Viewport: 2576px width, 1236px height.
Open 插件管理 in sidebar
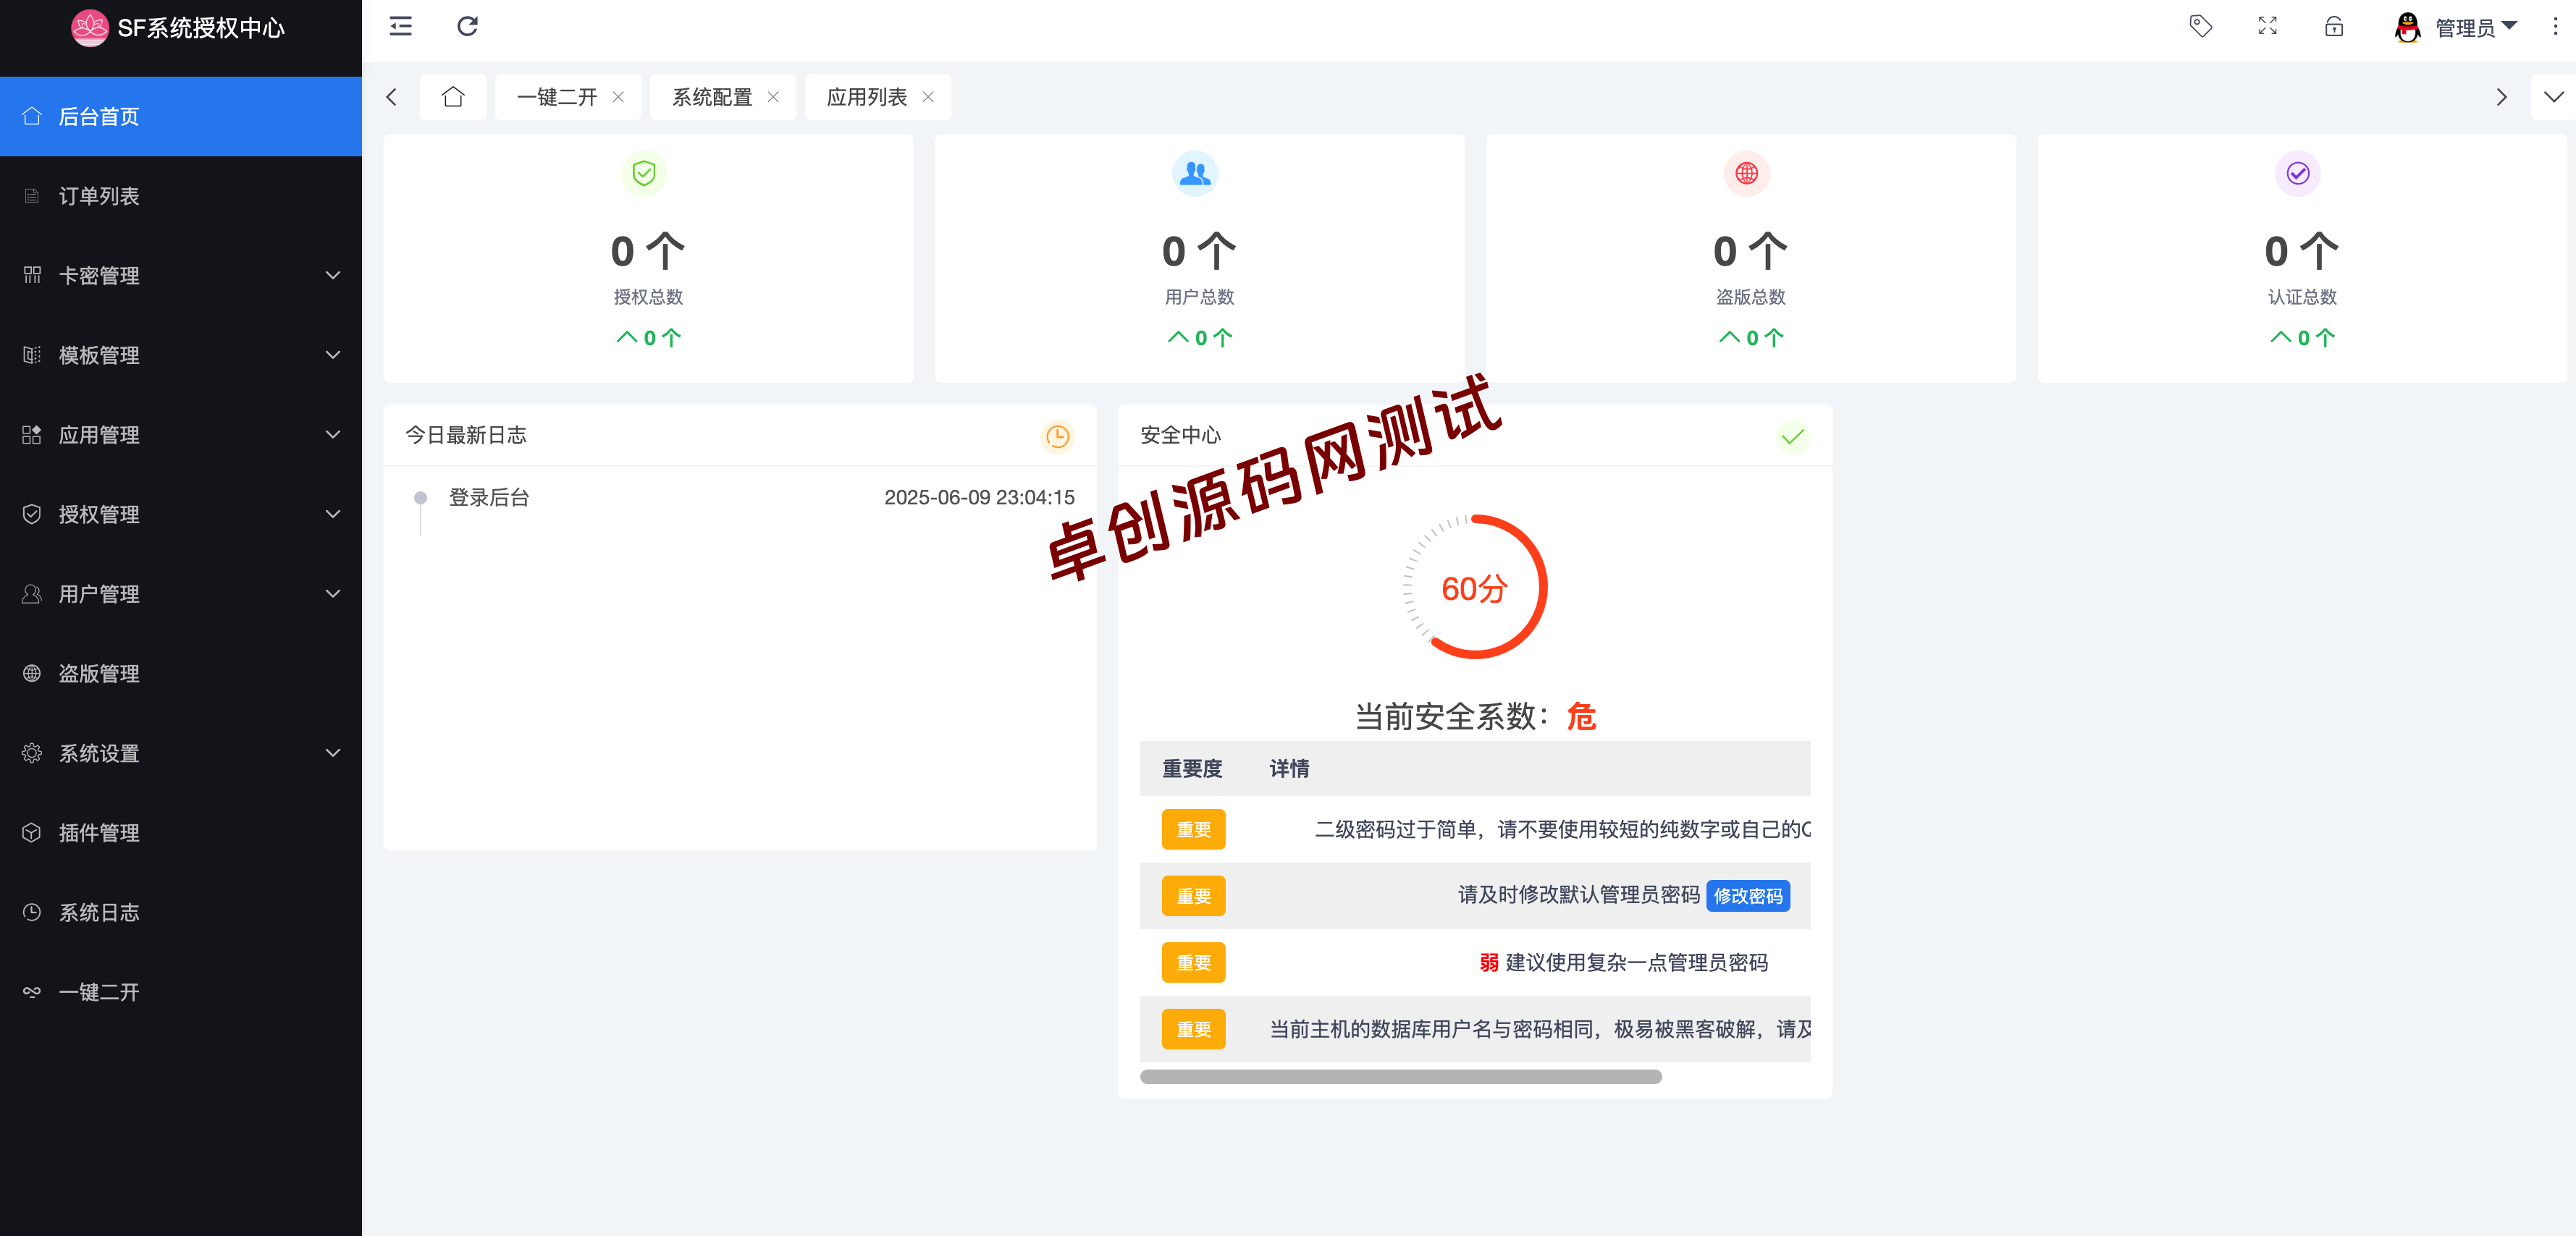(x=180, y=832)
